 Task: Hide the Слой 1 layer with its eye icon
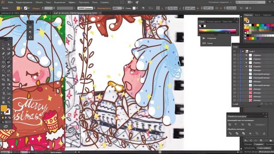[235, 51]
